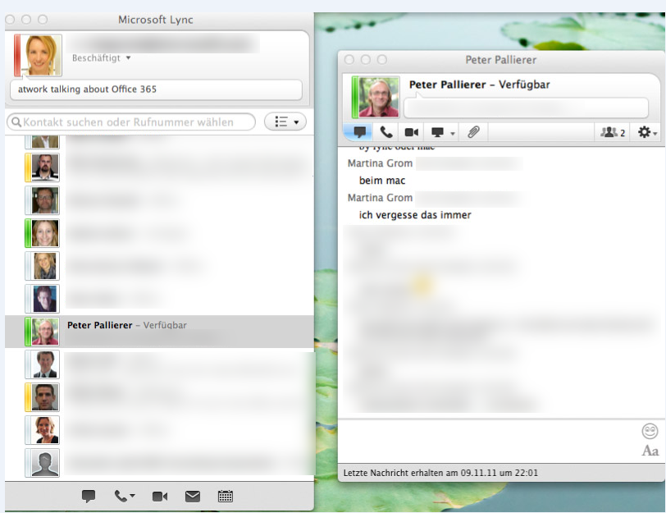Click the woman in red top contact photo
The width and height of the screenshot is (666, 513).
pos(45,430)
